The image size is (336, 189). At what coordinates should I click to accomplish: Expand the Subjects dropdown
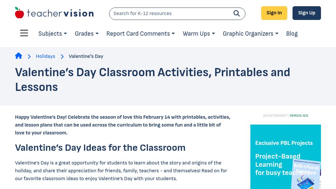53,34
